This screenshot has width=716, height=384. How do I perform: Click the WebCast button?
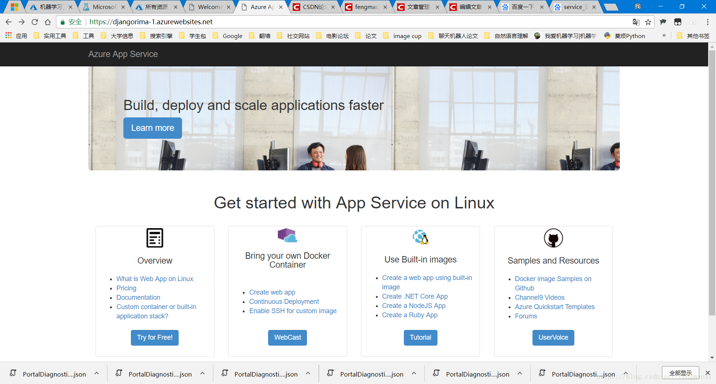[x=288, y=337]
